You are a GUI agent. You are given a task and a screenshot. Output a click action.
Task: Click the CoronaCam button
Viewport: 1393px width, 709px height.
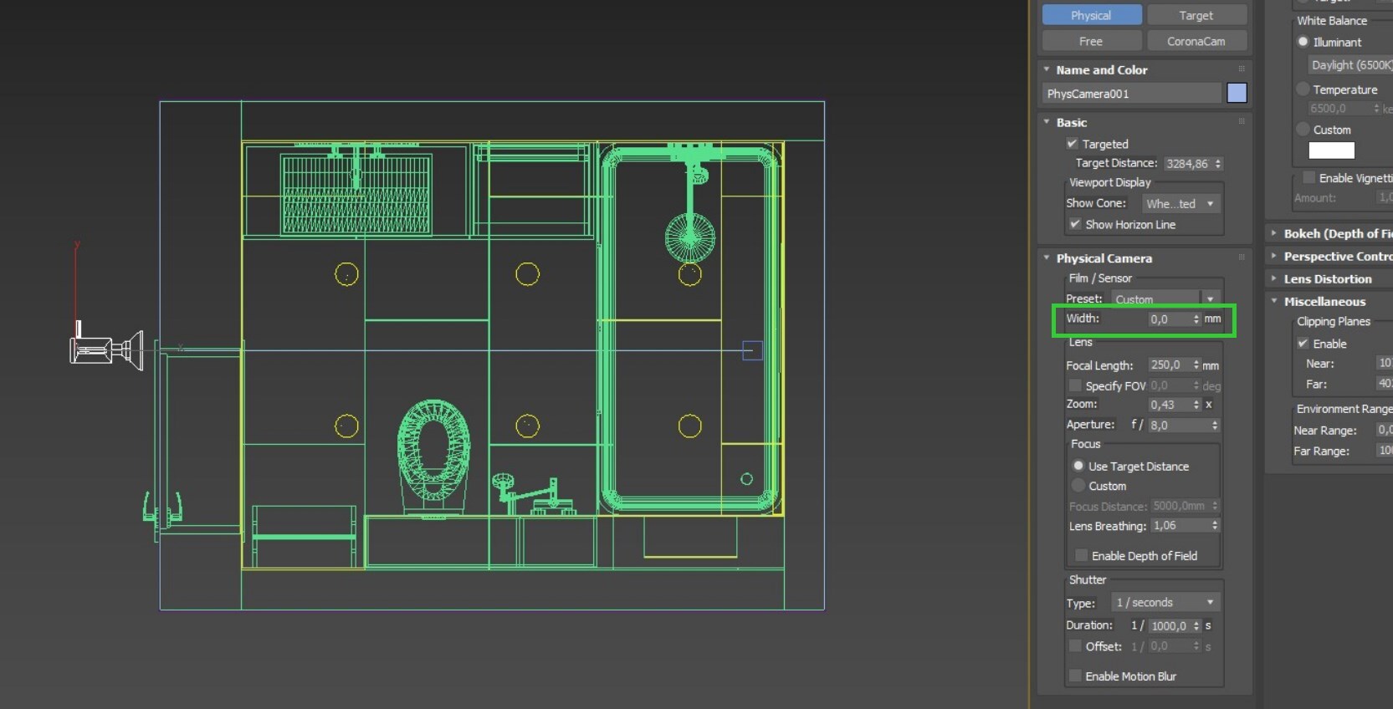click(x=1196, y=41)
